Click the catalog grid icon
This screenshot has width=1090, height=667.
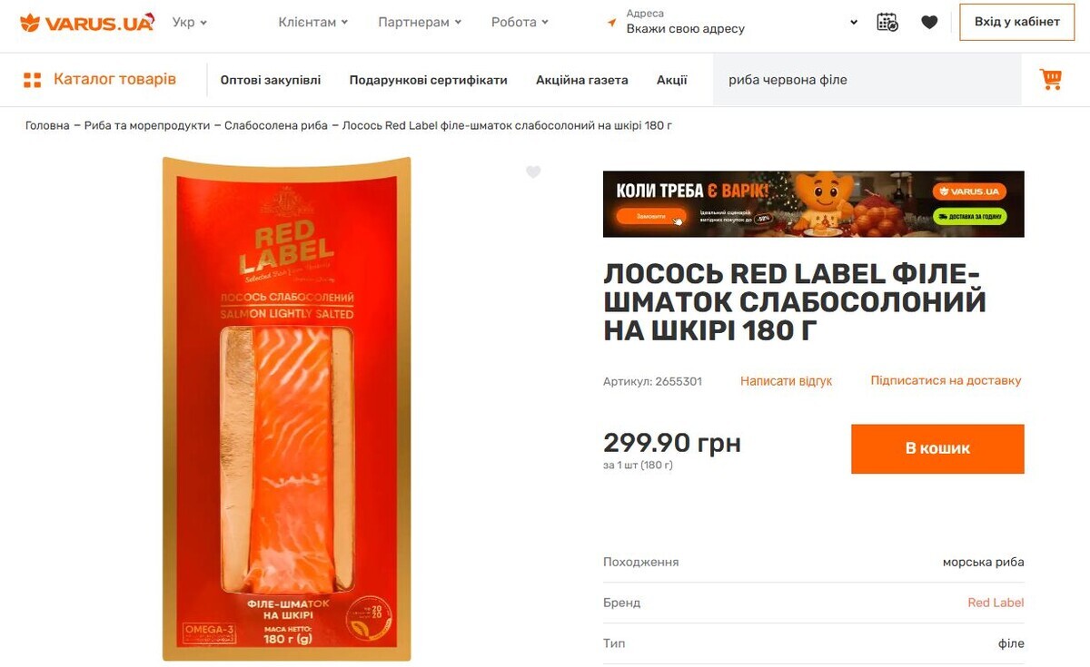(33, 80)
